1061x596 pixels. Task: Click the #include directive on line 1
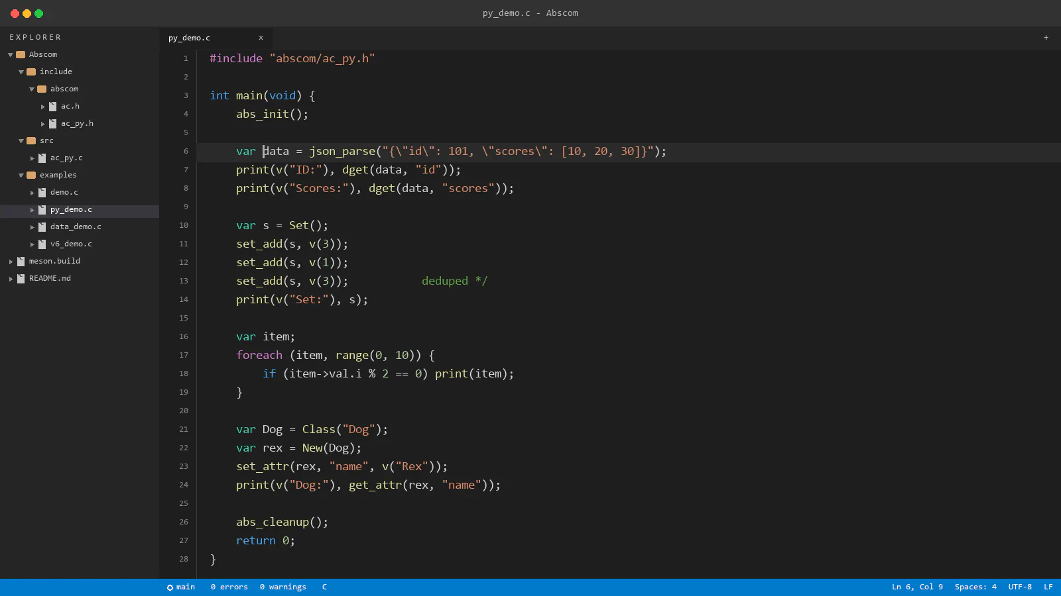click(236, 58)
